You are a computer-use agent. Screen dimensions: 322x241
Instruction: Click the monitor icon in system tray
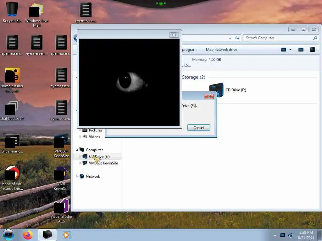tap(283, 235)
